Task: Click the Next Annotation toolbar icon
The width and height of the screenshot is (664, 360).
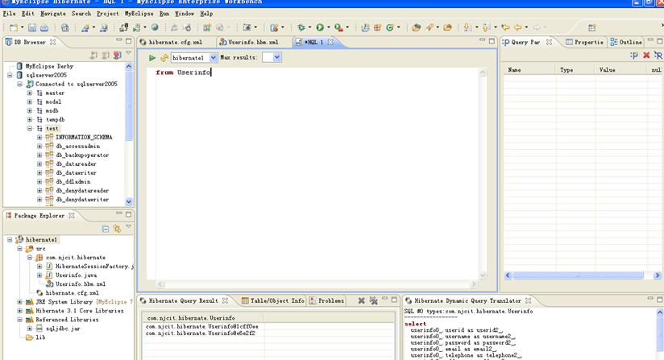Action: pos(467,27)
